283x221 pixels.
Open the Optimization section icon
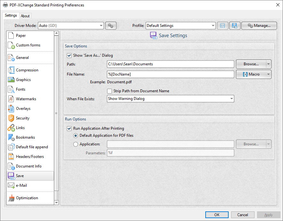(11, 198)
